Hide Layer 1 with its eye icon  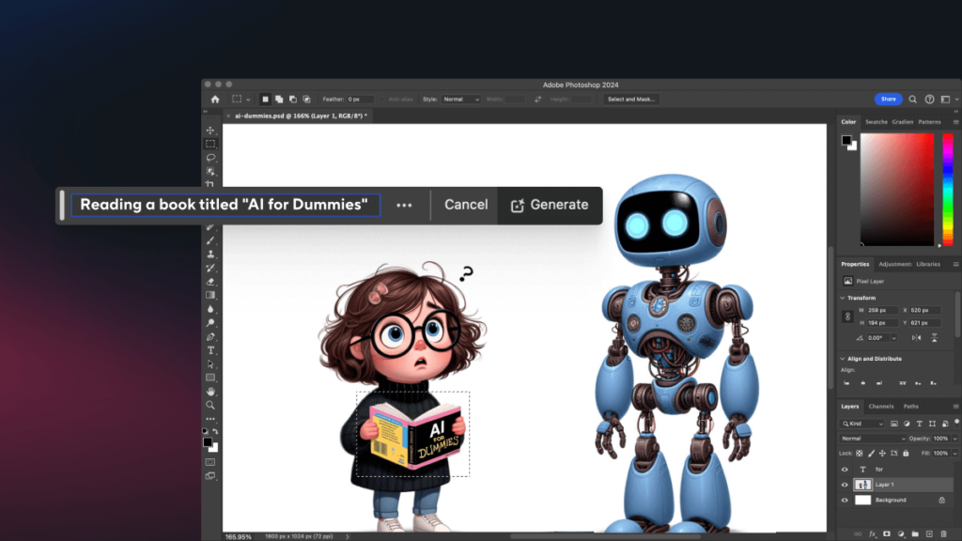[x=845, y=485]
